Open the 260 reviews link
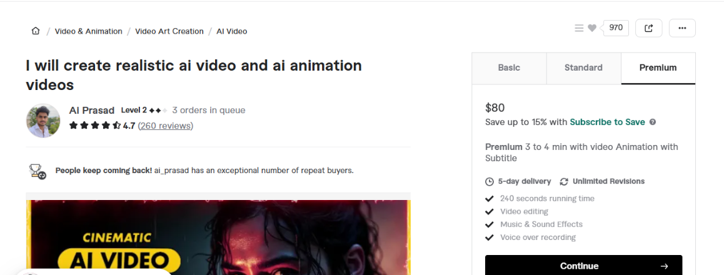This screenshot has height=275, width=724. coord(166,126)
